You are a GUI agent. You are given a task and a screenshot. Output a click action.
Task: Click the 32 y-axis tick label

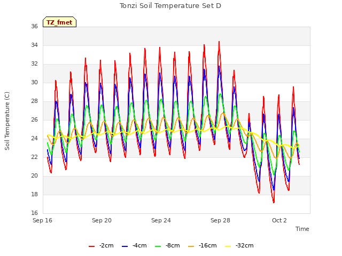(x=34, y=64)
